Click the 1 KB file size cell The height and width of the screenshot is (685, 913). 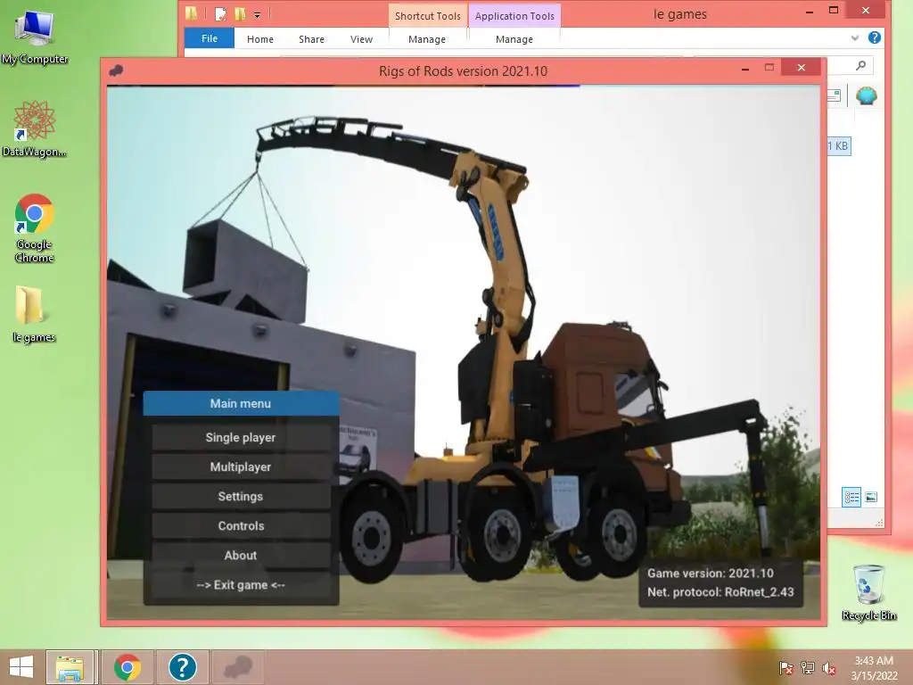click(x=838, y=145)
